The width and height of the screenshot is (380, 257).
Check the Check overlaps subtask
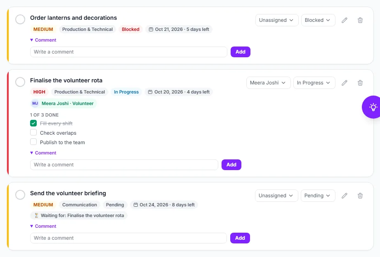click(33, 133)
